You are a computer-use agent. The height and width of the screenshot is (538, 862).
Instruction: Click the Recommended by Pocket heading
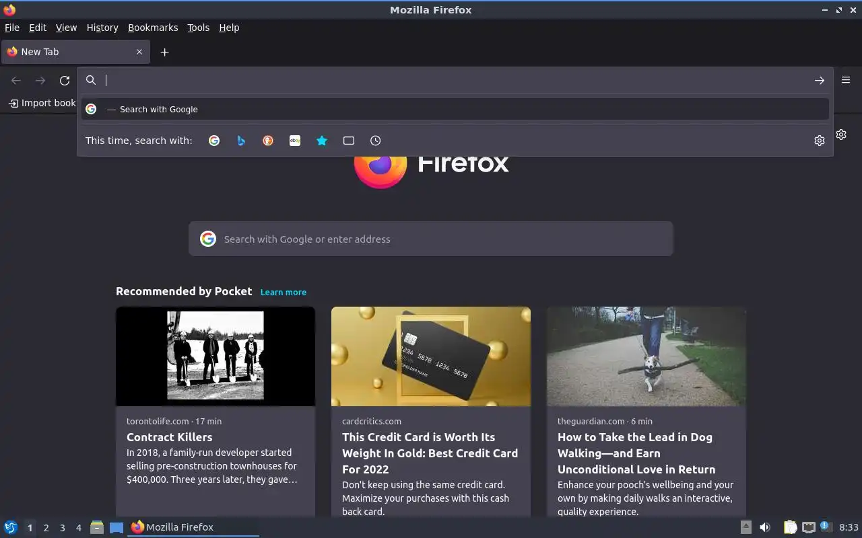click(x=184, y=291)
